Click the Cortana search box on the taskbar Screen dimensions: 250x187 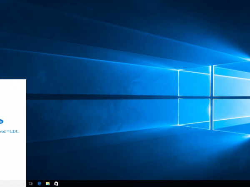point(13,184)
